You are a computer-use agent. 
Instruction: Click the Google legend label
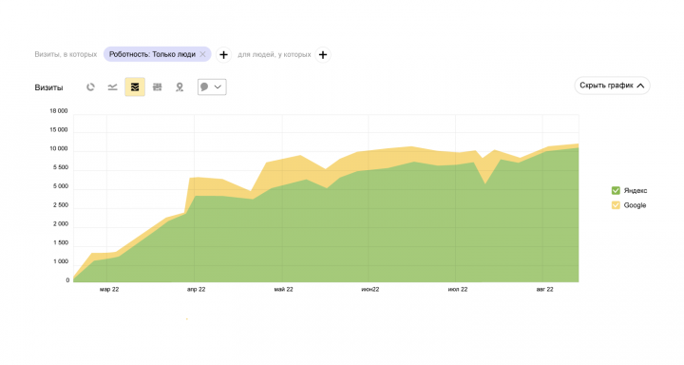point(635,205)
